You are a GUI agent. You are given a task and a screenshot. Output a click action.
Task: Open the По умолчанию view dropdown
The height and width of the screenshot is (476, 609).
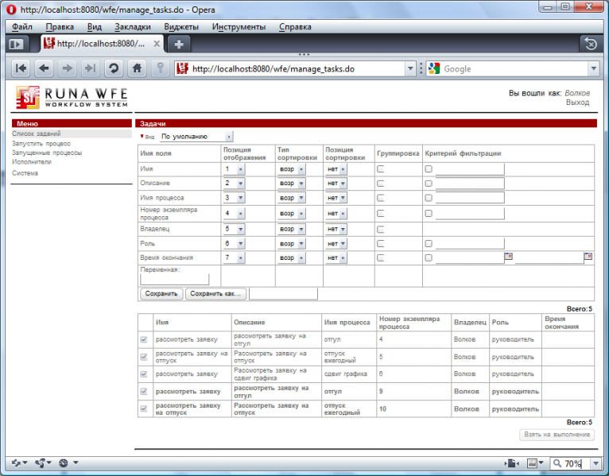point(196,137)
